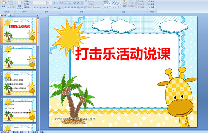208x133 pixels.
Task: Select the second slide thumbnail
Action: (20, 57)
